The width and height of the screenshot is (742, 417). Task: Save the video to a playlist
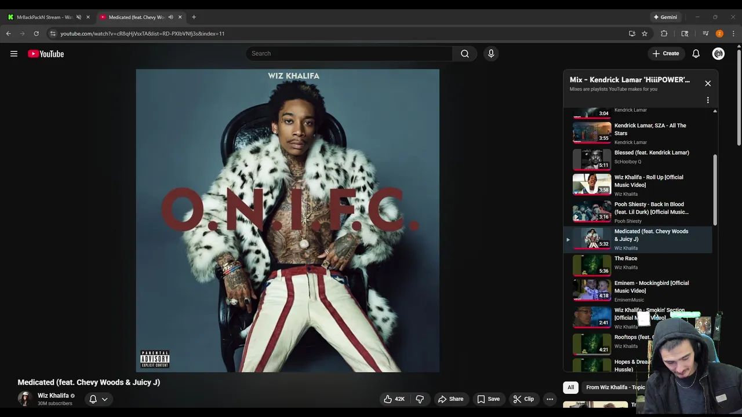pos(488,399)
